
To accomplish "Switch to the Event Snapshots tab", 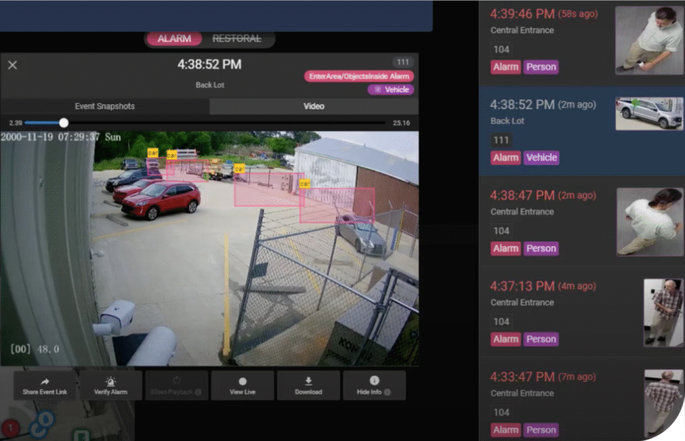I will [x=106, y=106].
